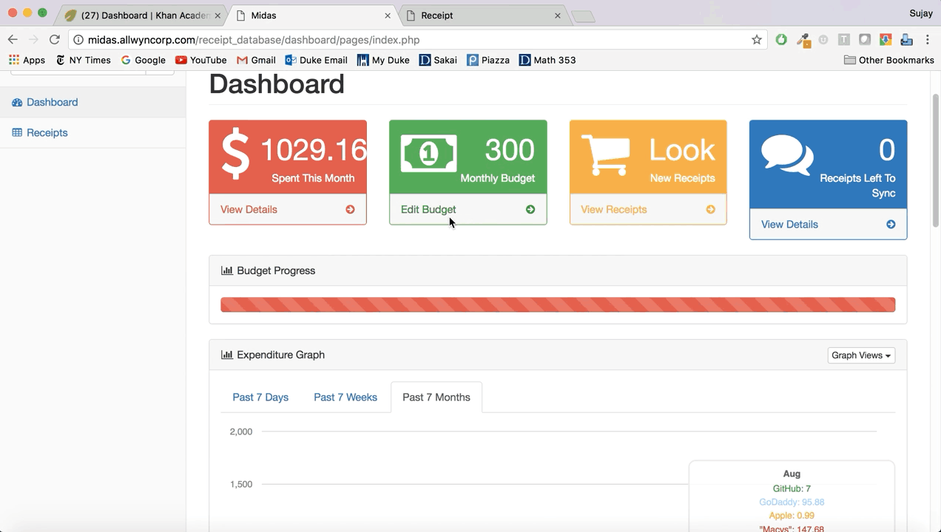Click the Dashboard gauge icon in sidebar
Screen dimensions: 941x532
tap(17, 102)
